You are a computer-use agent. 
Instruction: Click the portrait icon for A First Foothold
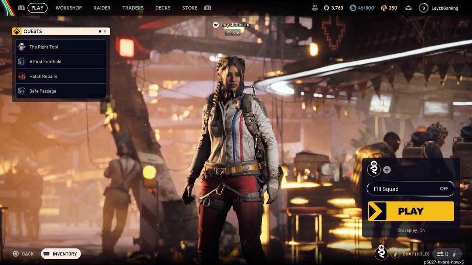(22, 61)
